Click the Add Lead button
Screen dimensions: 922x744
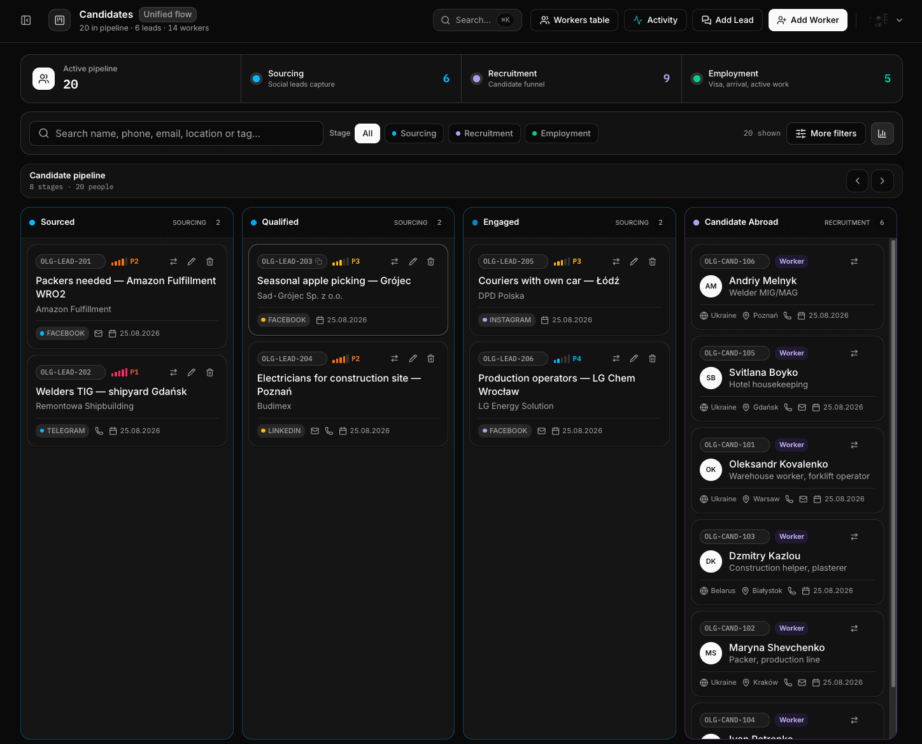click(727, 20)
